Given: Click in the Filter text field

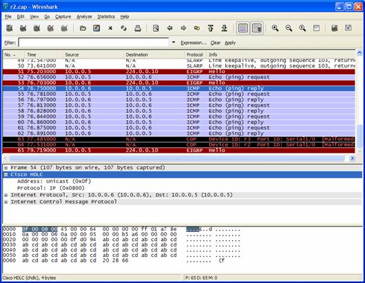Looking at the screenshot, I should (x=94, y=43).
